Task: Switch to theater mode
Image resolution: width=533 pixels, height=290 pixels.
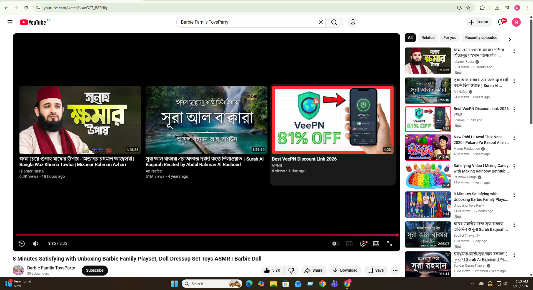Action: click(376, 244)
